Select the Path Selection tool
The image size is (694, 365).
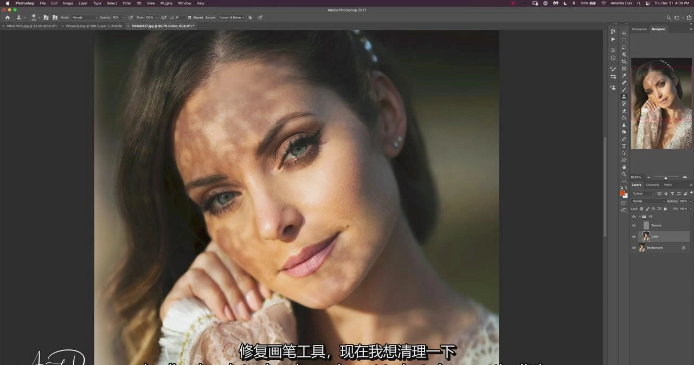click(624, 153)
